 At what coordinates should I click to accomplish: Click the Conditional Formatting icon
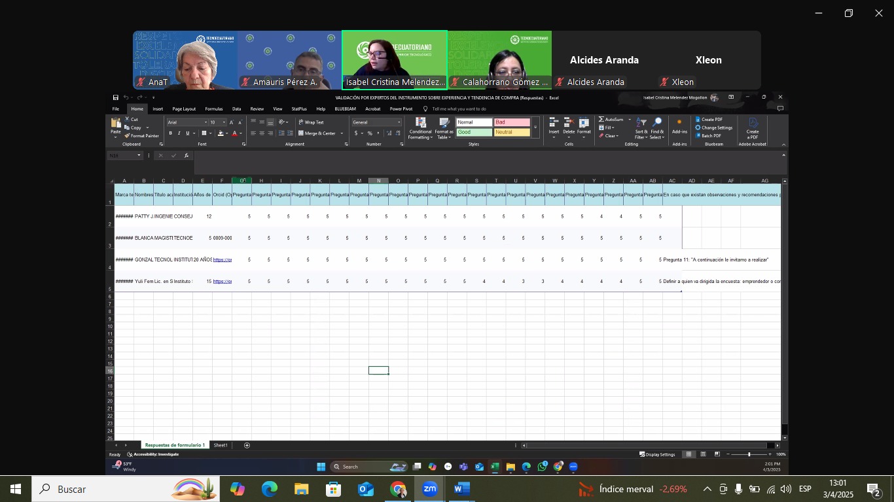421,122
